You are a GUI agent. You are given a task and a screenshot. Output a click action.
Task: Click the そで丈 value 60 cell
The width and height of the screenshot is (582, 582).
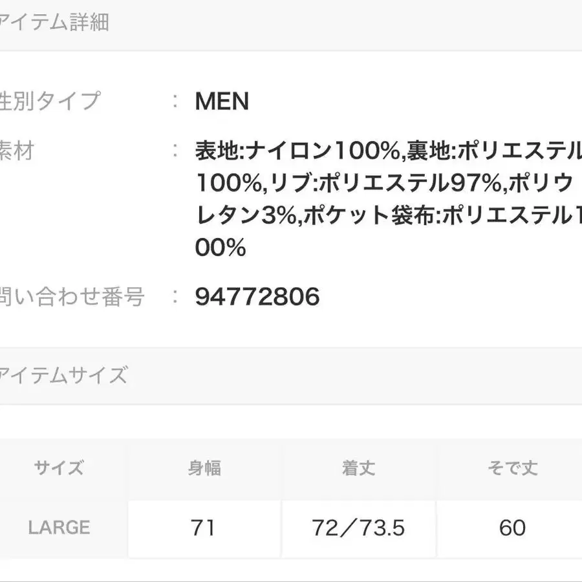pos(512,528)
